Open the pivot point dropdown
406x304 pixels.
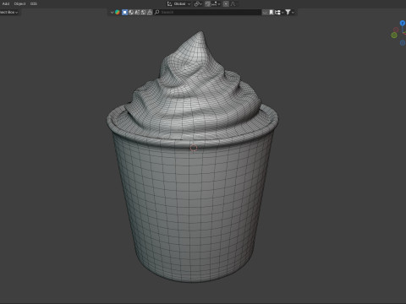coord(198,3)
